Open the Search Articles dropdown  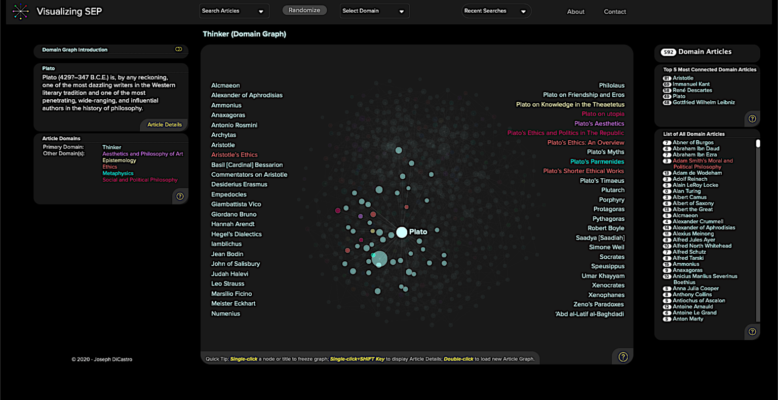coord(234,11)
